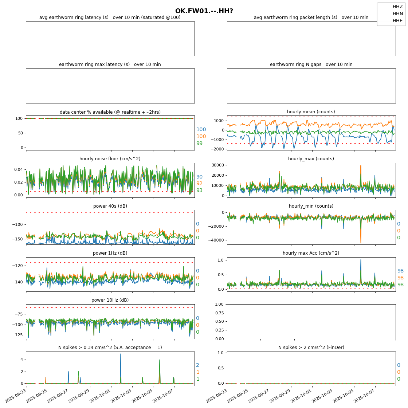The image size is (408, 408).
Task: Click the tallest spike in hourly_max chart
Action: coord(361,166)
